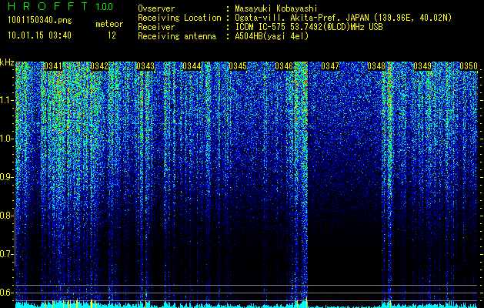Viewport: 484px width, 308px height.
Task: Click the 1.1 kHz axis label
Action: coord(7,100)
